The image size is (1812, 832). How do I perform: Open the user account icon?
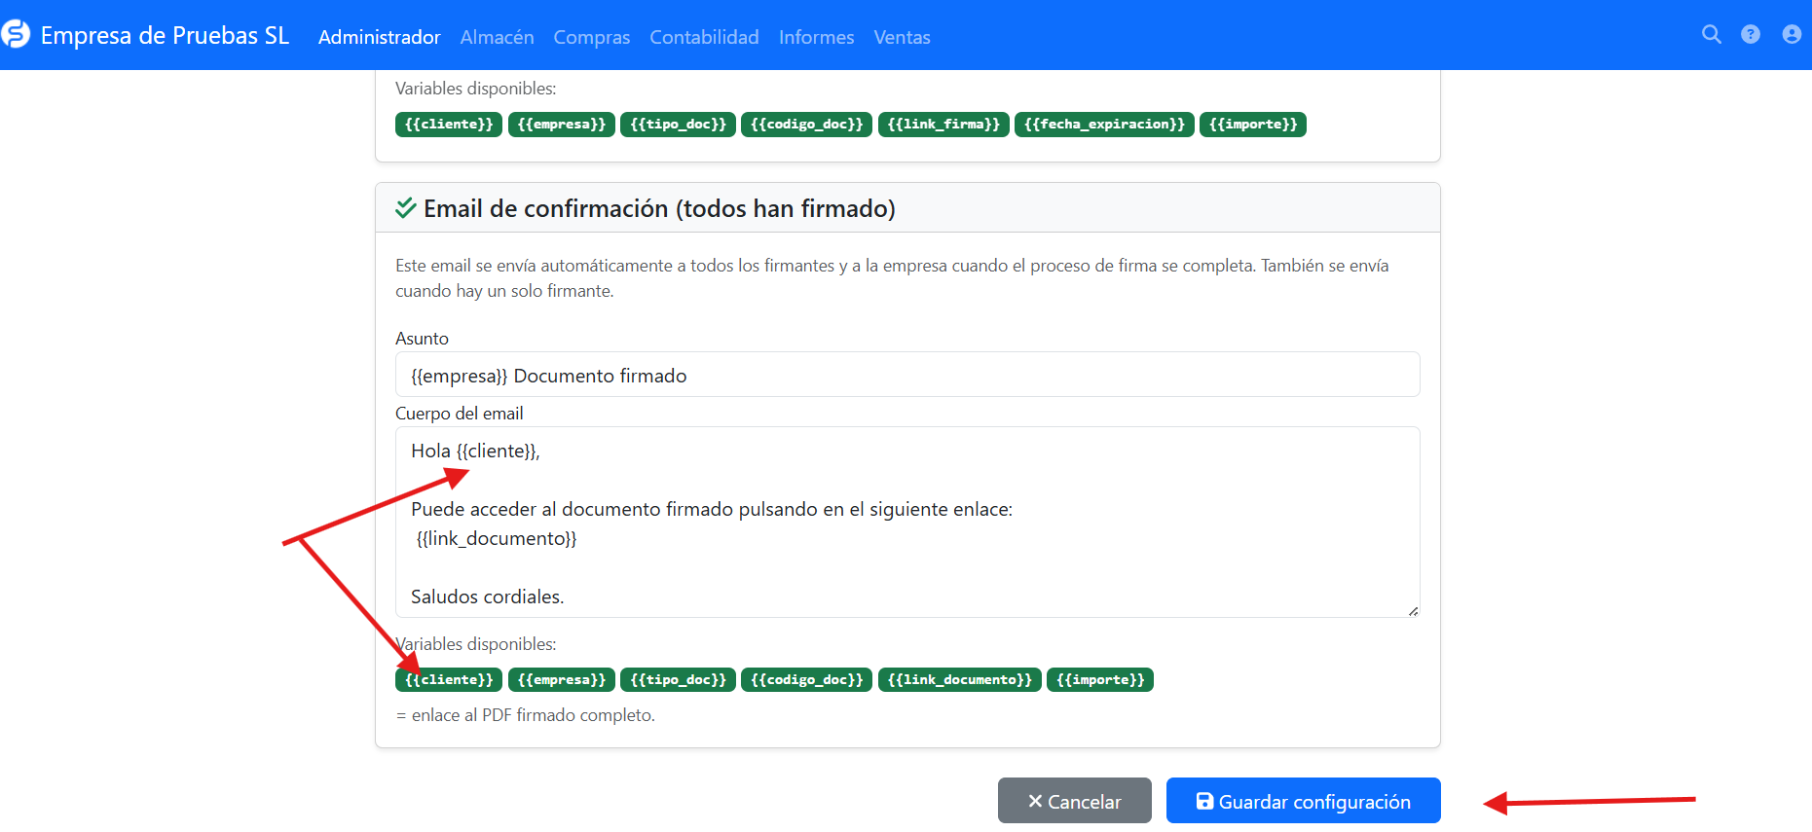pos(1792,35)
